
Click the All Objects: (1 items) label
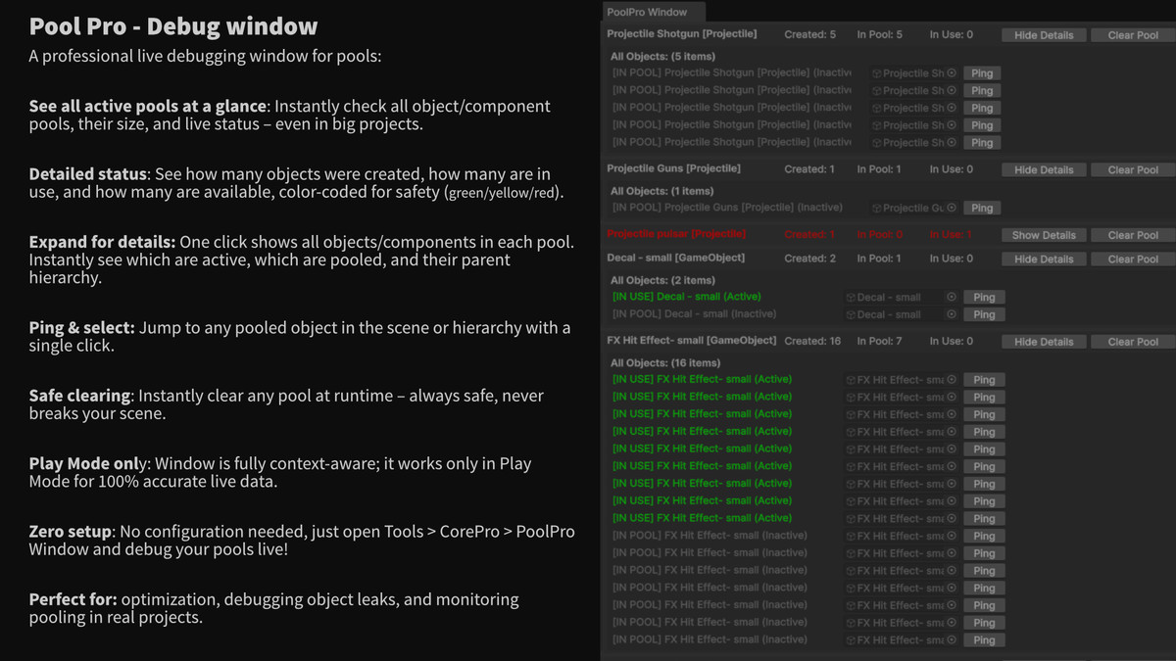pyautogui.click(x=661, y=192)
